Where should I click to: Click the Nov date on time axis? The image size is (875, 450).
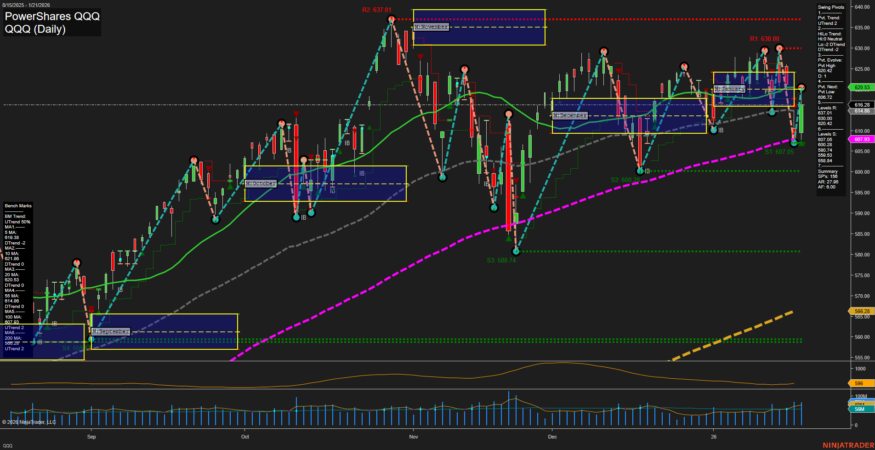click(414, 437)
